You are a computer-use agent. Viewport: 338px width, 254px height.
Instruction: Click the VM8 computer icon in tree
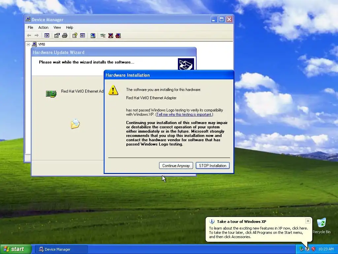[34, 44]
